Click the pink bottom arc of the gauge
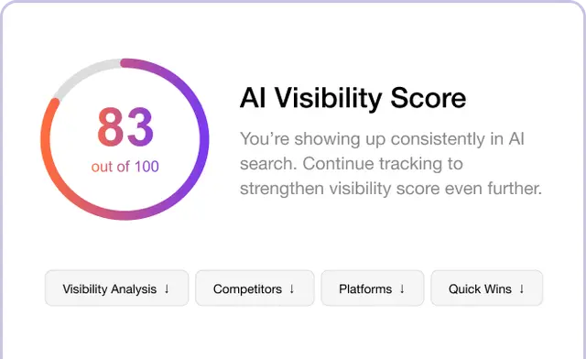This screenshot has width=586, height=359. (125, 215)
